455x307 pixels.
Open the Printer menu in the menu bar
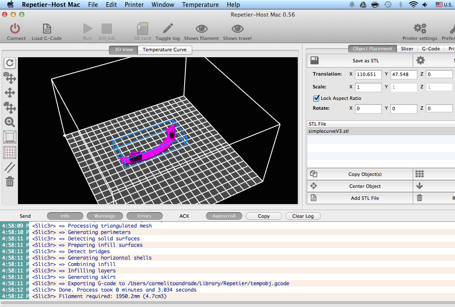pyautogui.click(x=134, y=5)
